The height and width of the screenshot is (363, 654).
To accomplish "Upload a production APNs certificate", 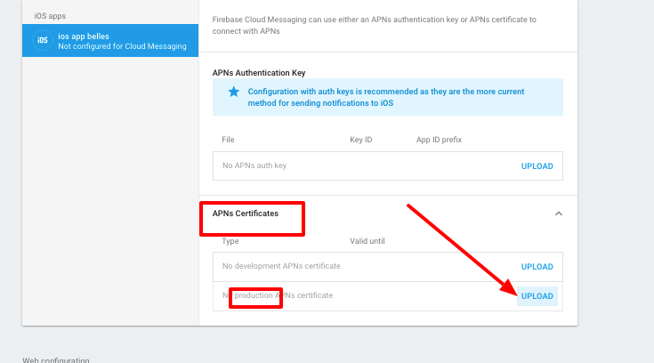I will pyautogui.click(x=537, y=295).
